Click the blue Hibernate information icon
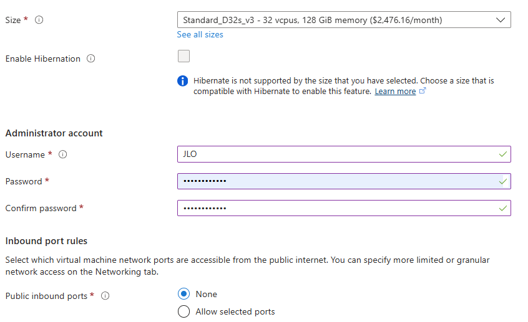Image resolution: width=528 pixels, height=322 pixels. [182, 81]
